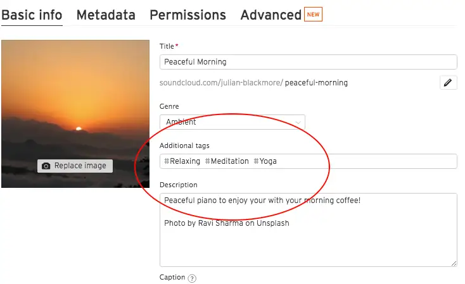Select the #Meditation tag
The width and height of the screenshot is (465, 284).
(227, 161)
